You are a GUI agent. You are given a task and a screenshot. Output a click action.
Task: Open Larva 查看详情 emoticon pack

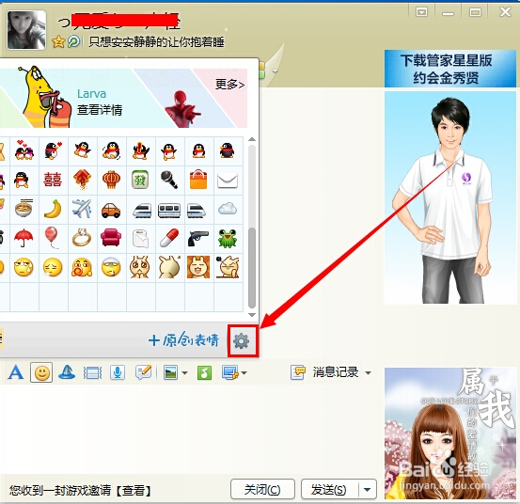click(100, 110)
